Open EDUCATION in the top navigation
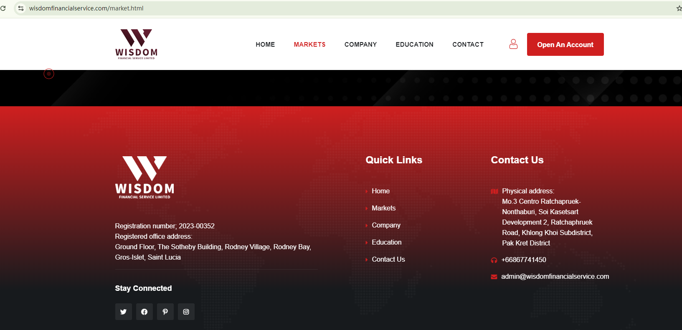This screenshot has height=330, width=682. click(x=414, y=45)
